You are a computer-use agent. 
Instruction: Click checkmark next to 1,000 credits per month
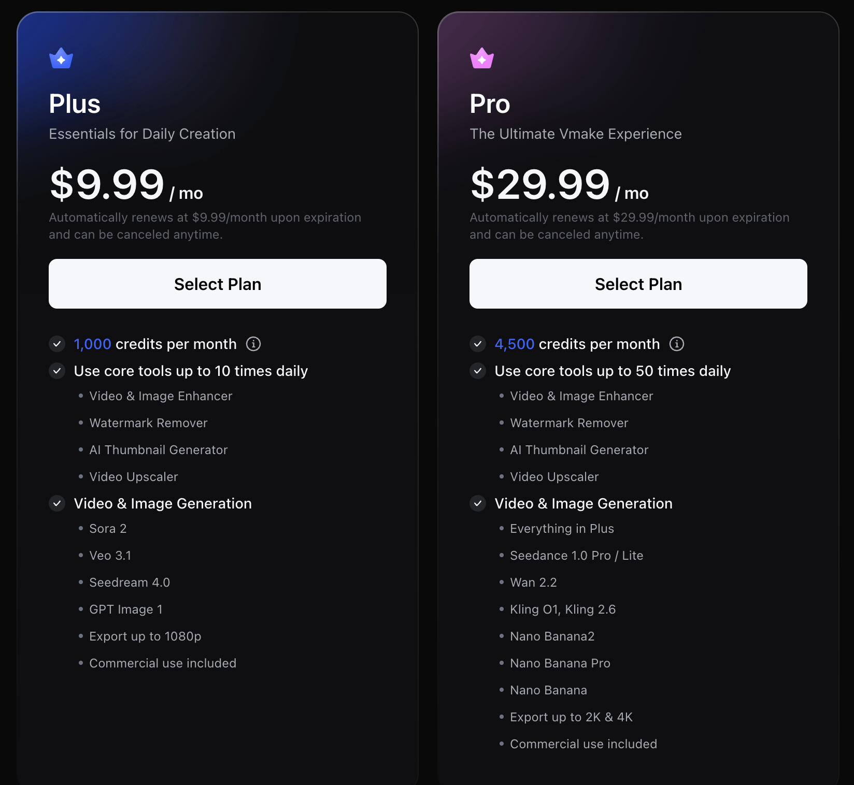pyautogui.click(x=57, y=344)
